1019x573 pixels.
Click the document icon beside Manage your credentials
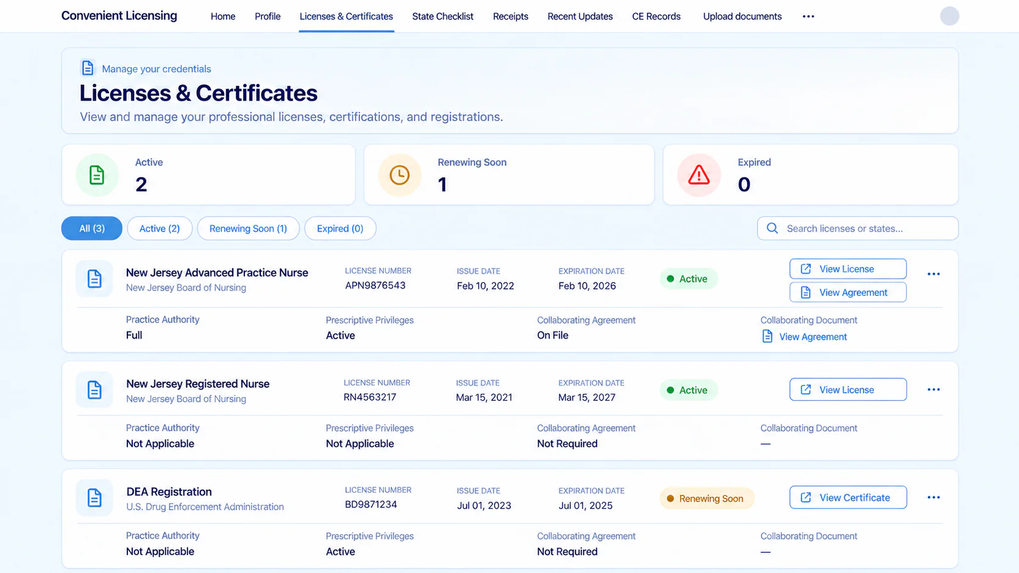click(x=88, y=68)
